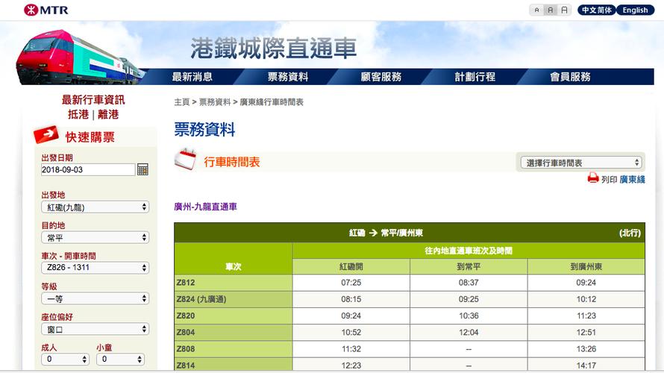This screenshot has width=664, height=373.
Task: Open the 座位偏好 dropdown showing 窗口
Action: click(95, 329)
